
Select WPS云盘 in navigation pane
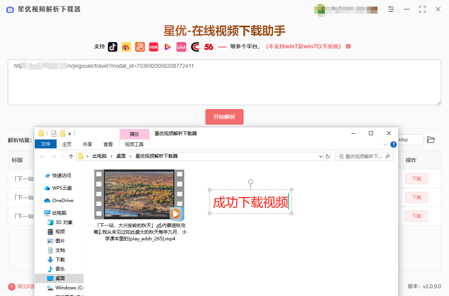pyautogui.click(x=62, y=188)
